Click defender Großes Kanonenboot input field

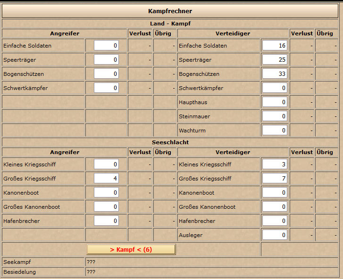click(275, 207)
